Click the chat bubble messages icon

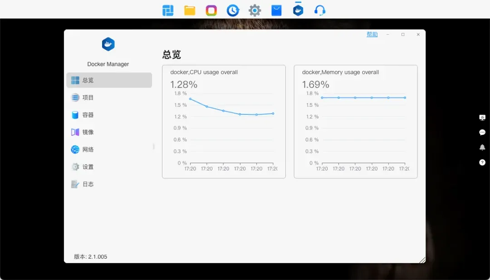point(482,132)
